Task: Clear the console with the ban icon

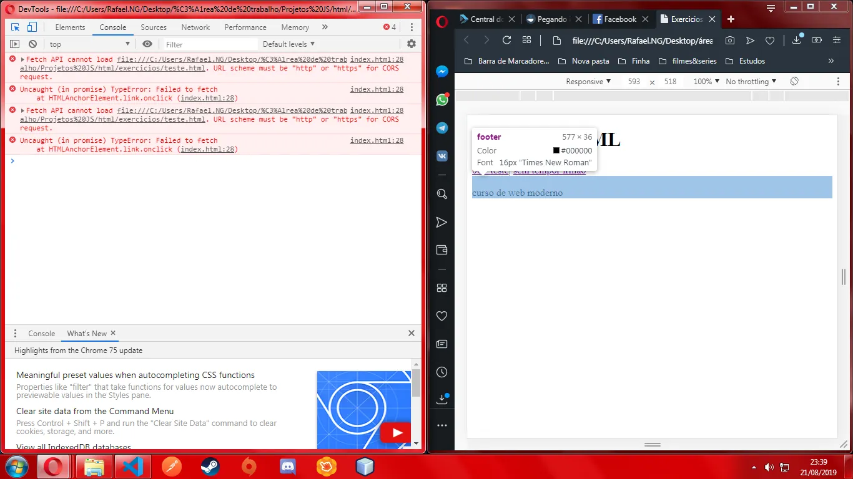Action: coord(32,44)
